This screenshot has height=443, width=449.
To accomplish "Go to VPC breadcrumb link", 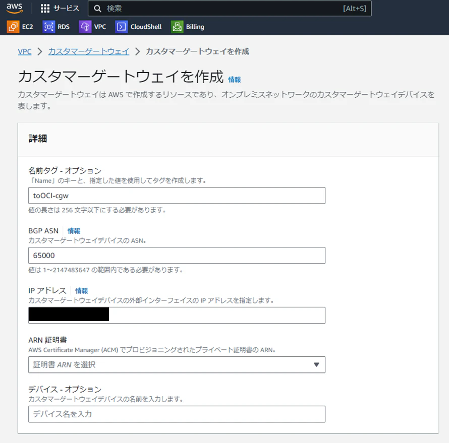I will coord(25,52).
